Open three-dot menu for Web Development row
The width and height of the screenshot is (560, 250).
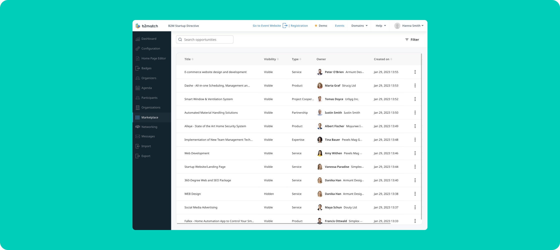pos(415,153)
